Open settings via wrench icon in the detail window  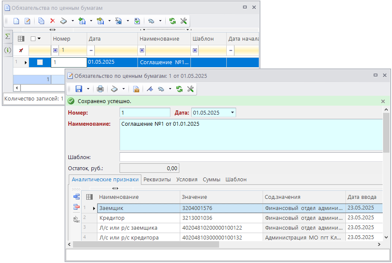coord(191,89)
